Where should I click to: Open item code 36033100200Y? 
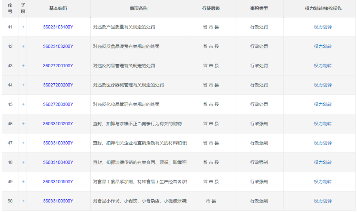58,124
